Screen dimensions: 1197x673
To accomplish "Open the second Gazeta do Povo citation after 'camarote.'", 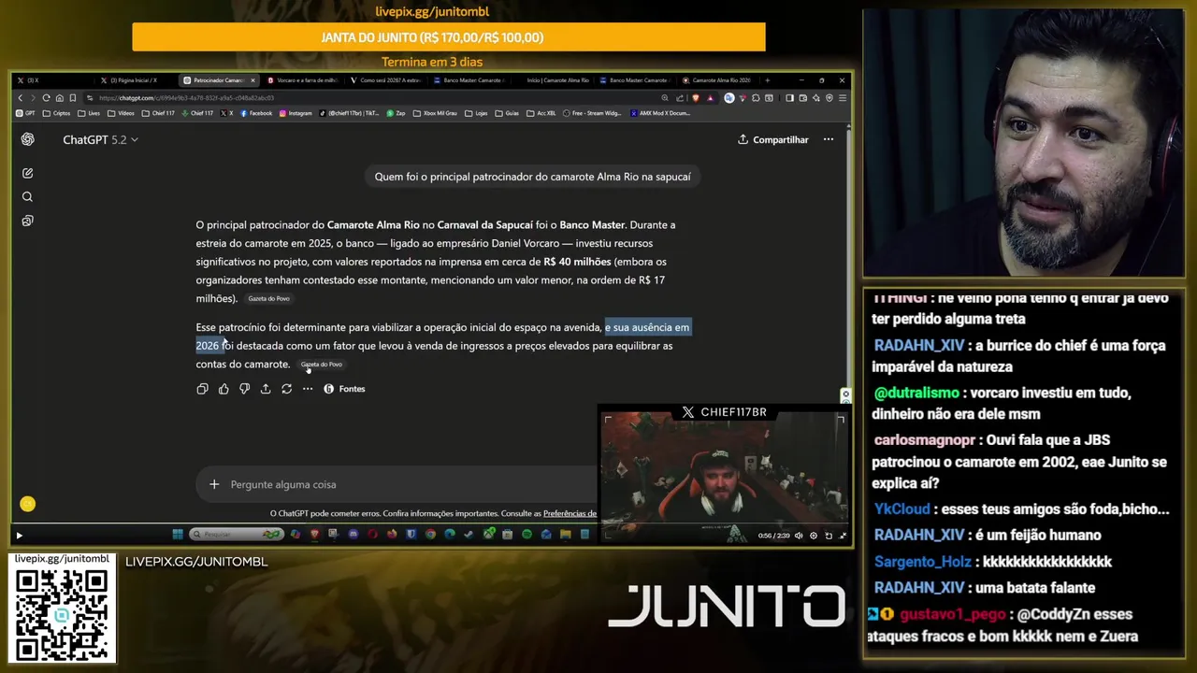I will (x=321, y=365).
